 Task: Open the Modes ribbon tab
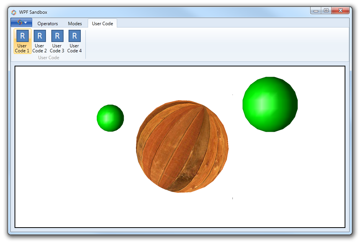point(75,24)
